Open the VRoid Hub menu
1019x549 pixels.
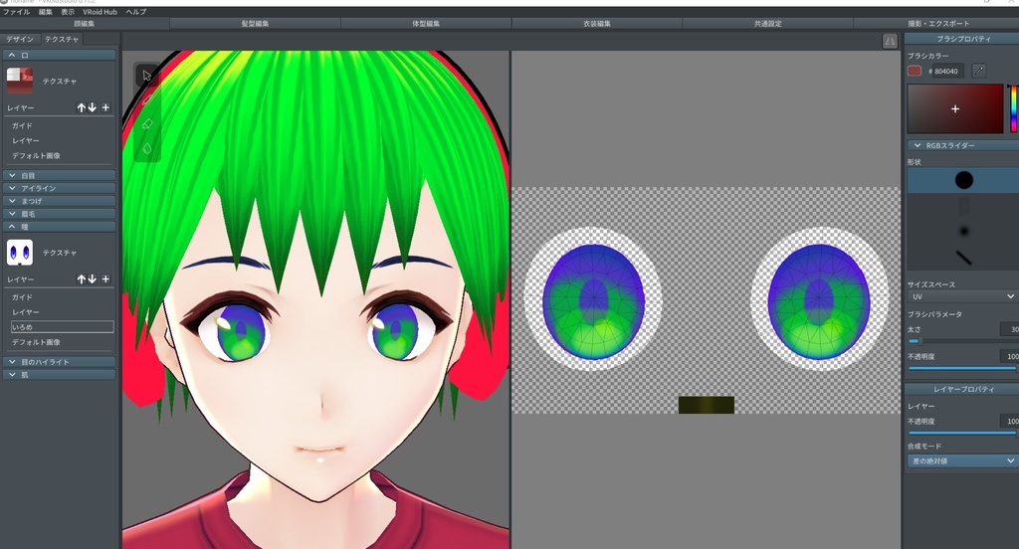101,12
